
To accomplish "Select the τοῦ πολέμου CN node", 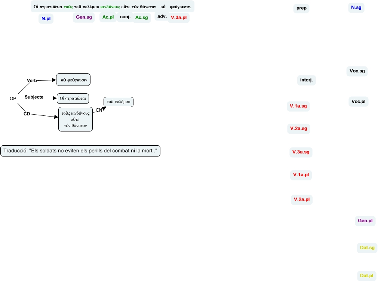I will point(118,102).
